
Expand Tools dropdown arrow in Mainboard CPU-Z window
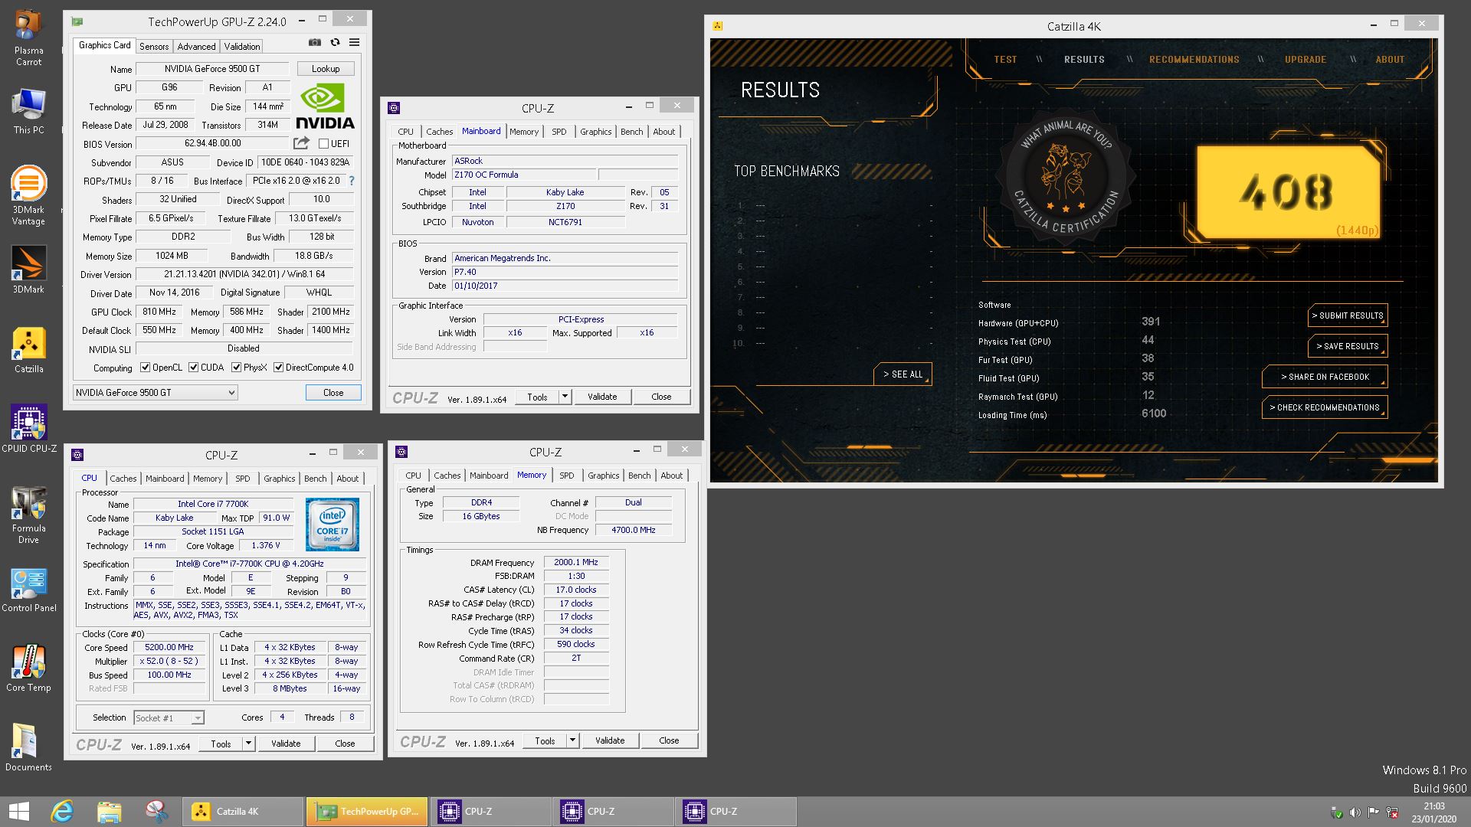(x=565, y=397)
